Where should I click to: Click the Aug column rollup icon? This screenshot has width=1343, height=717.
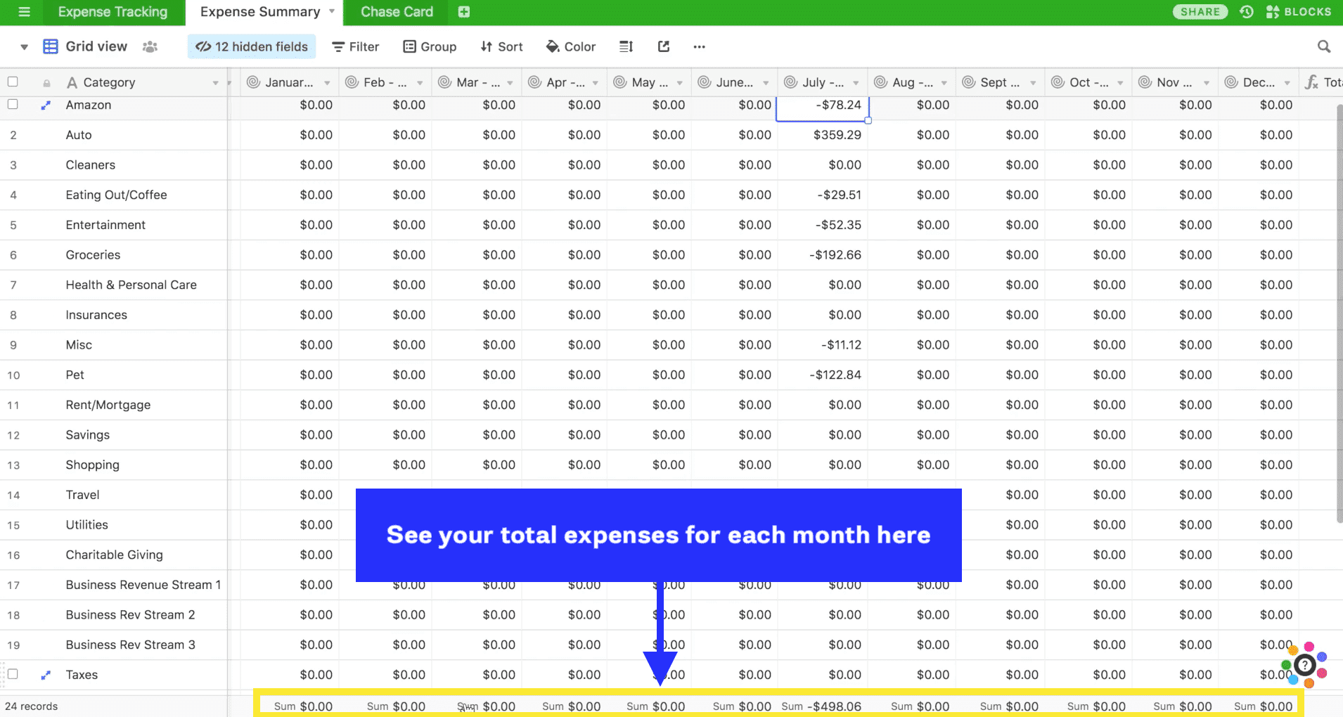tap(880, 82)
